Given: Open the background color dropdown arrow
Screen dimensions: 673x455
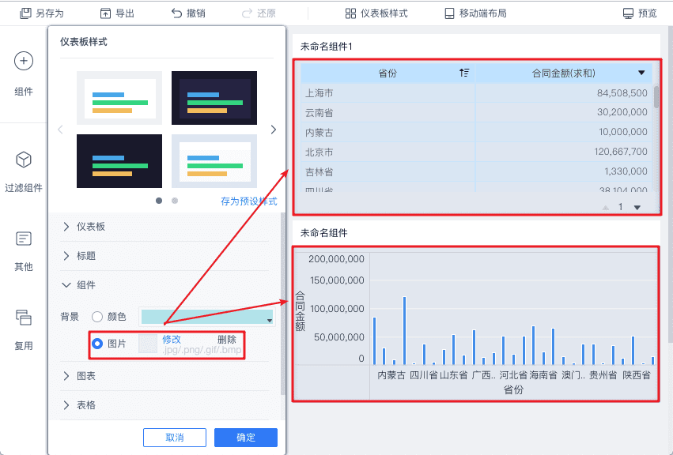Looking at the screenshot, I should [269, 321].
